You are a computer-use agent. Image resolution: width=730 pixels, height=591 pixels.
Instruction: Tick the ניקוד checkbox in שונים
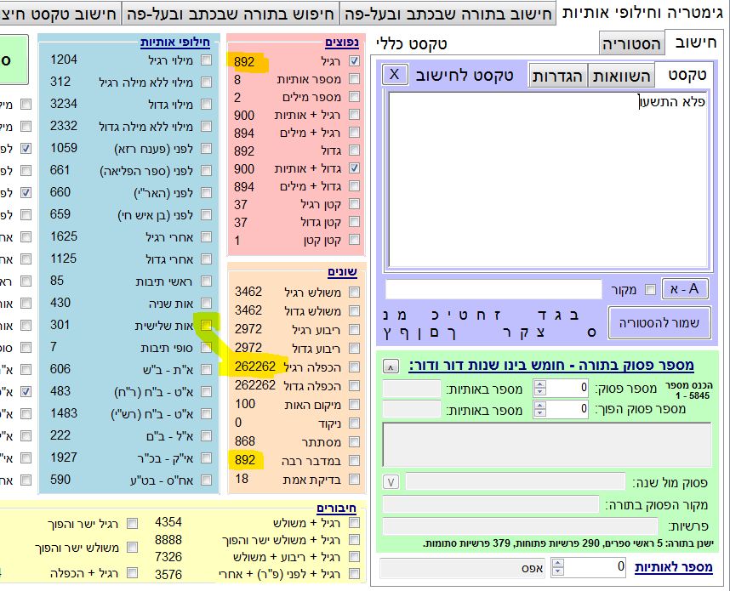point(354,423)
